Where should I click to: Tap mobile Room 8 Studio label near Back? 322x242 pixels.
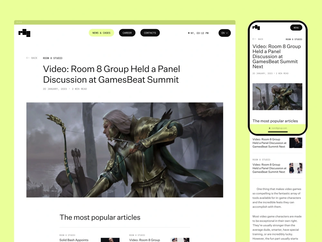tap(294, 39)
